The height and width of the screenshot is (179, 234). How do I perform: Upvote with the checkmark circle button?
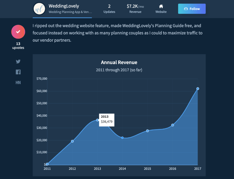(x=18, y=32)
